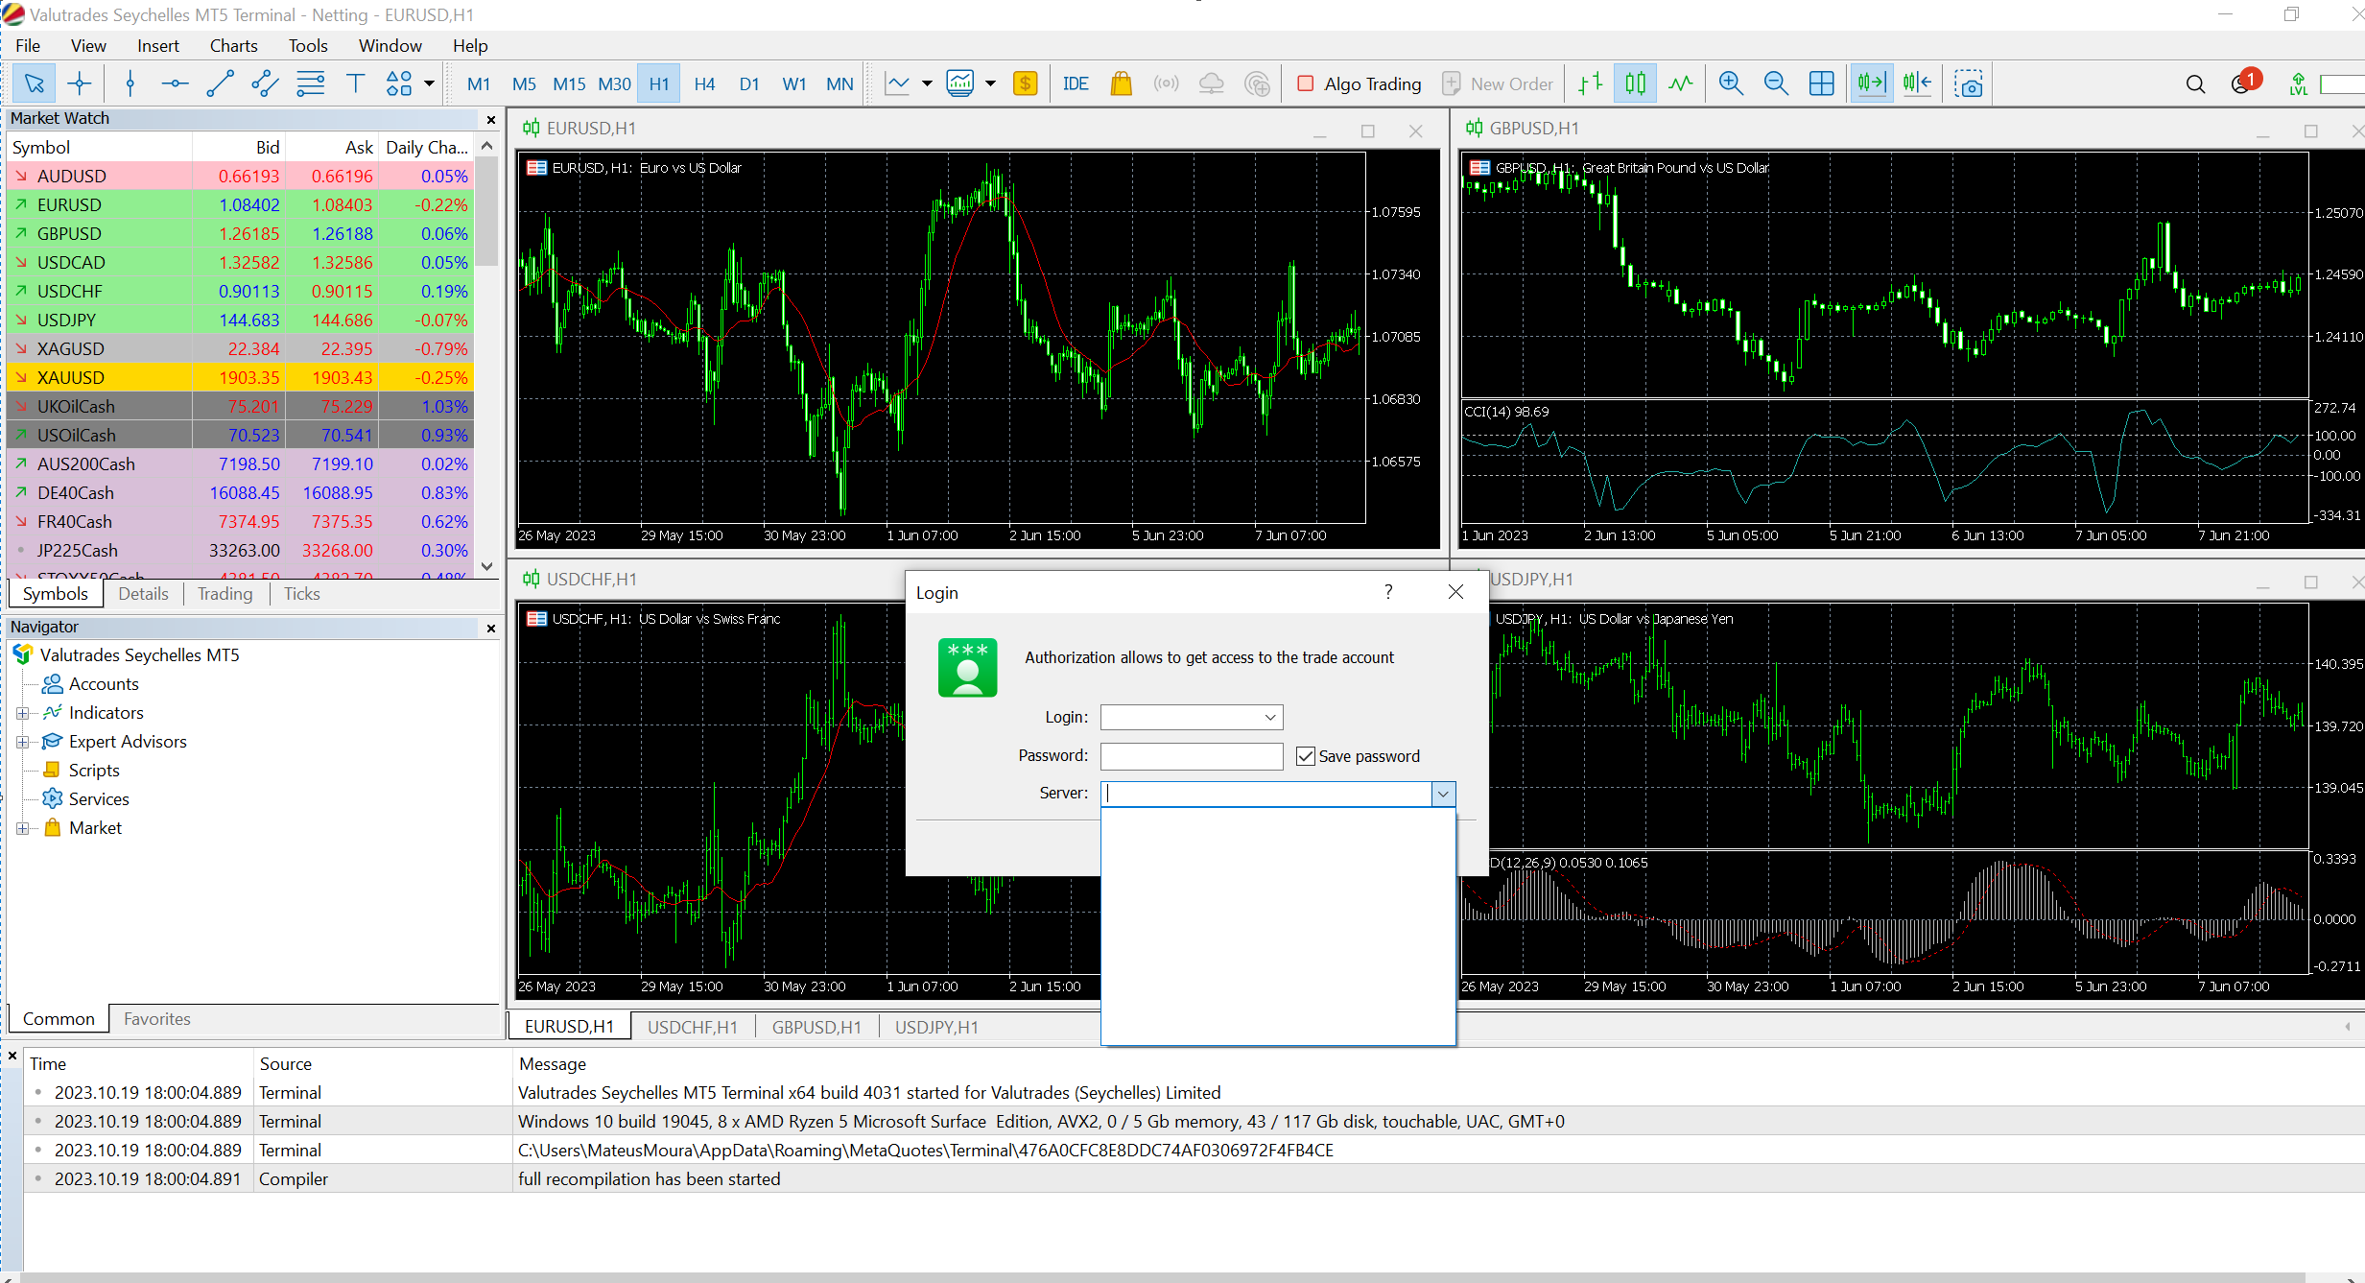
Task: Open the chart type line icon
Action: tap(898, 84)
